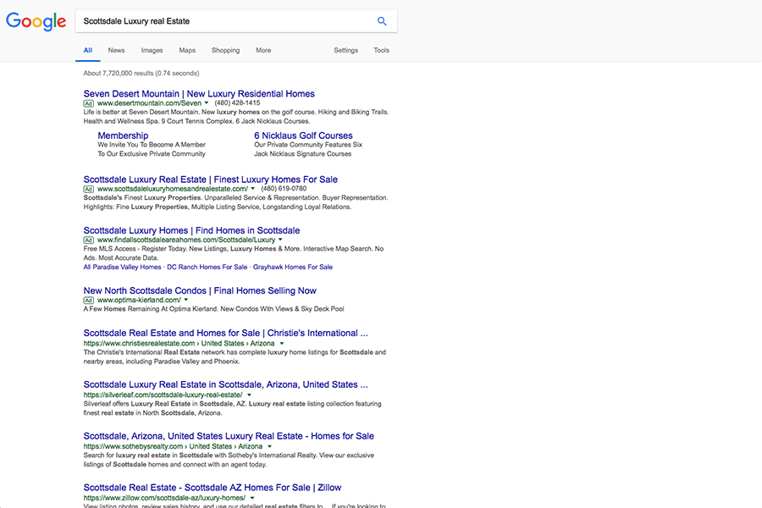Image resolution: width=762 pixels, height=508 pixels.
Task: Click the silverleaf.com/scottsdale-luxury-real-estate URL
Action: [x=163, y=395]
